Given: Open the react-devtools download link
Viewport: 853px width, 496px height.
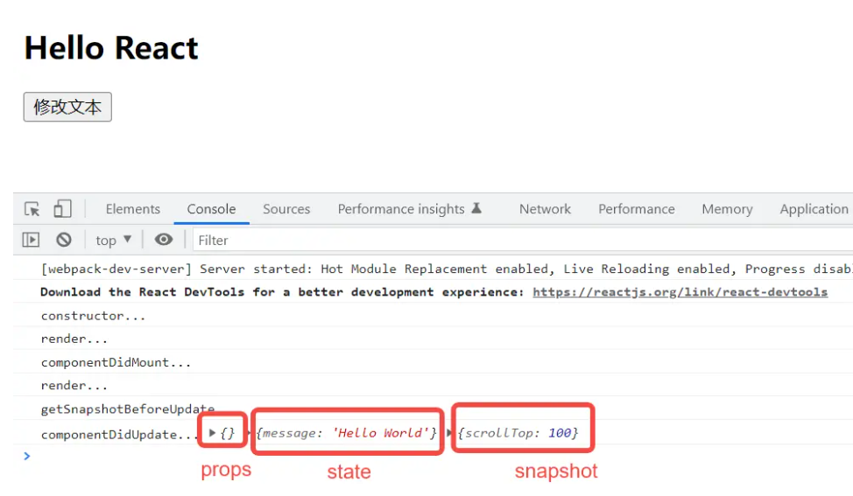Looking at the screenshot, I should tap(680, 292).
